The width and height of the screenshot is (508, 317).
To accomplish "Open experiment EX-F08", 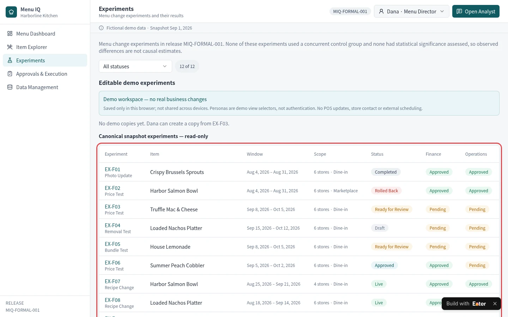I will click(113, 300).
